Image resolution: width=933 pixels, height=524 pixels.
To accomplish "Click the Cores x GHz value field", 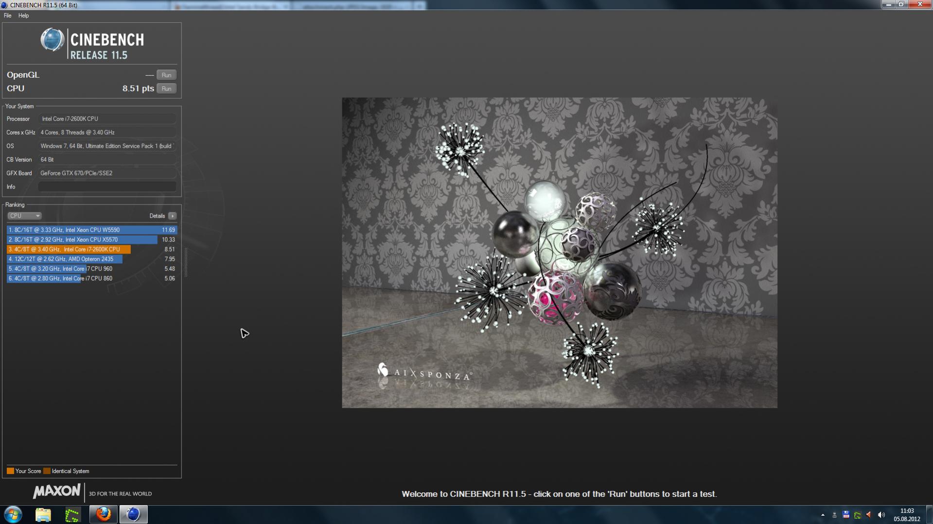I will point(107,132).
